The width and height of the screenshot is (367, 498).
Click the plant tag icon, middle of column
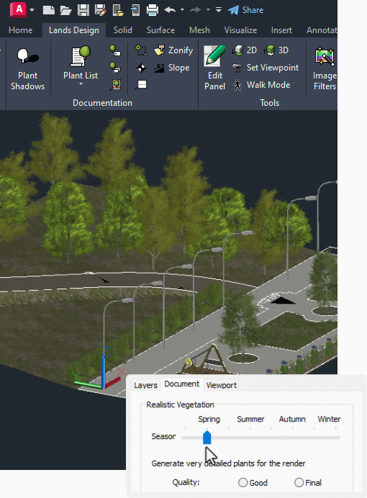(115, 68)
